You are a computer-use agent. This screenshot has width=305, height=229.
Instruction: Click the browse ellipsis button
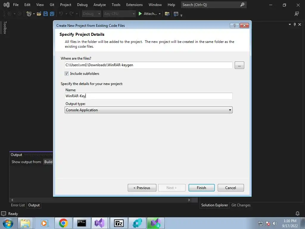point(239,65)
